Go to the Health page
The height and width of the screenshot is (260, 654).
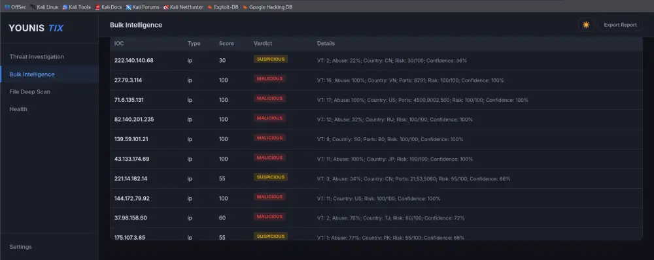click(18, 109)
